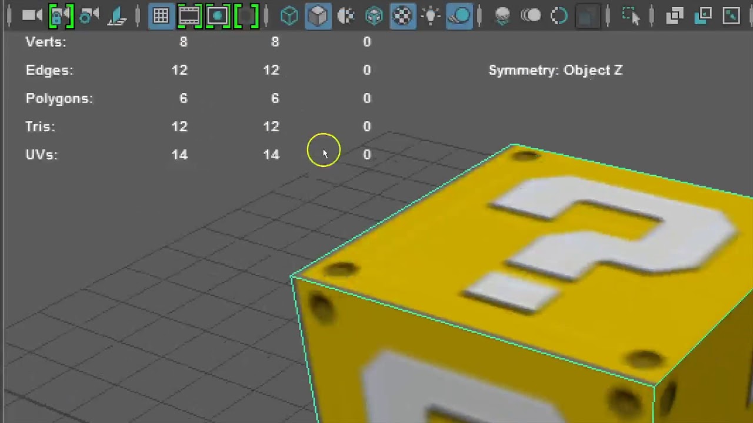Toggle Screen Space Ambient Occlusion icon
The image size is (753, 423).
502,16
